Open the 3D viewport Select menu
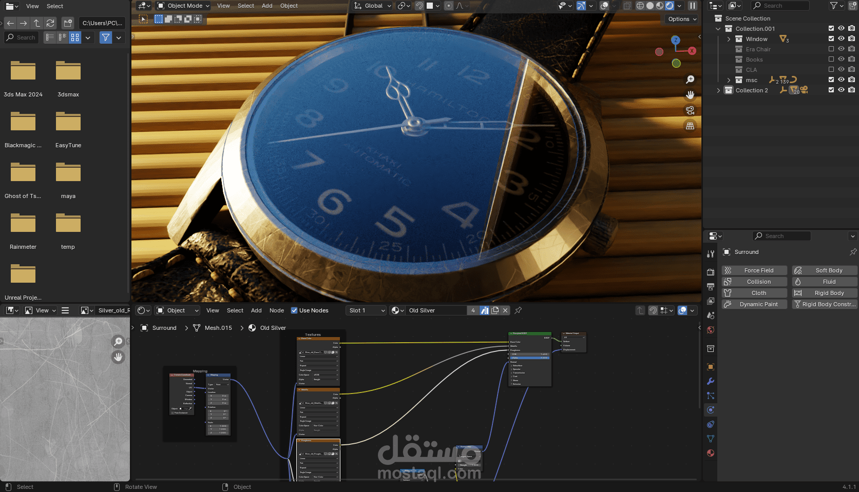This screenshot has height=492, width=859. click(246, 6)
